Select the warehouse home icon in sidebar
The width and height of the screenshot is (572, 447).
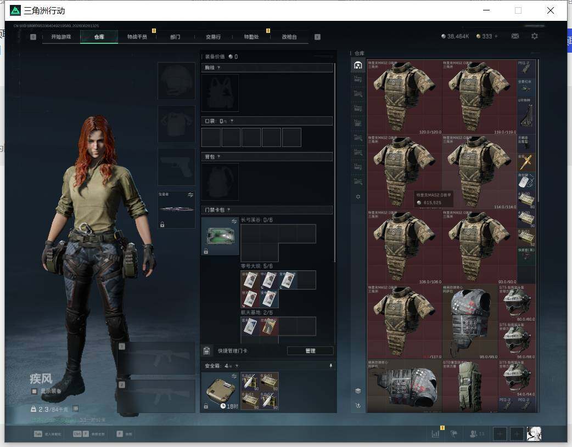click(x=358, y=65)
